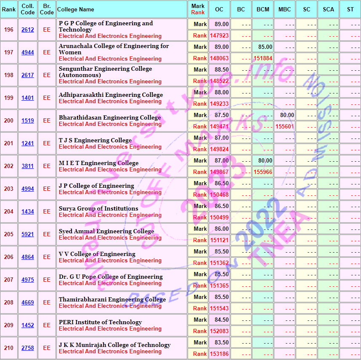Click the MBC mark 80.00 cell

(284, 115)
